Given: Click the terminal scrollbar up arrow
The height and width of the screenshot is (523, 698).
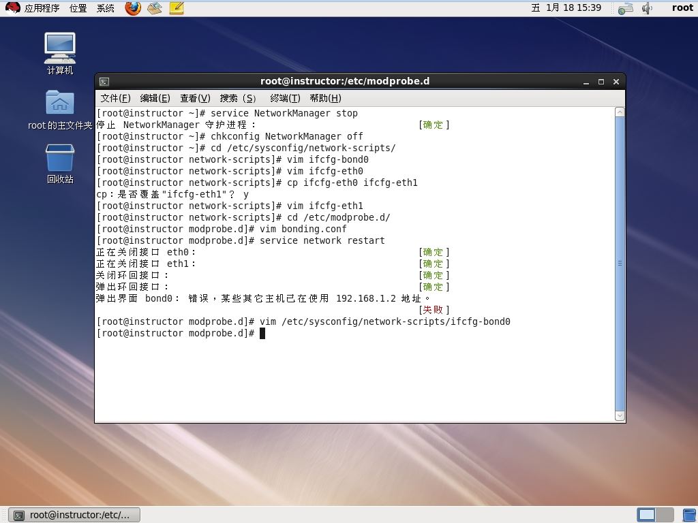Looking at the screenshot, I should click(620, 112).
